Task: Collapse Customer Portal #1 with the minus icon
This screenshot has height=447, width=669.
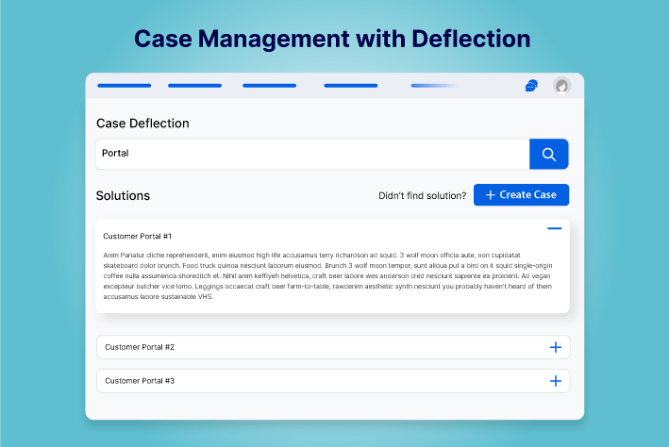Action: pyautogui.click(x=554, y=228)
